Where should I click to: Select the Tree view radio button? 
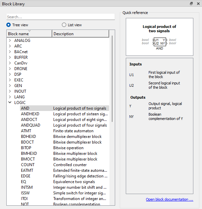(x=9, y=25)
